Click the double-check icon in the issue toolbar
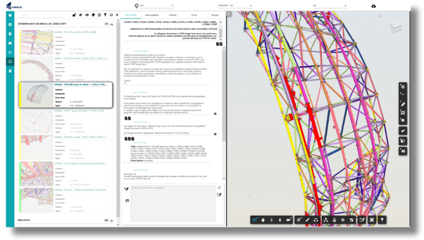 click(80, 15)
